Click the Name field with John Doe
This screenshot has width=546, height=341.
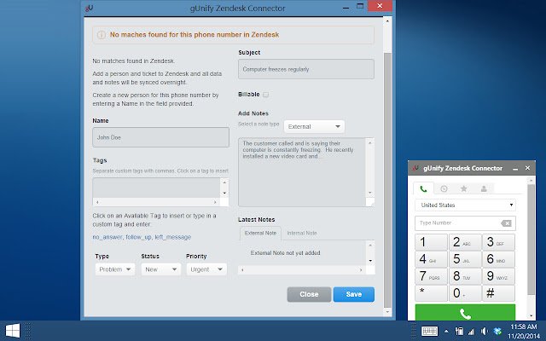click(160, 137)
